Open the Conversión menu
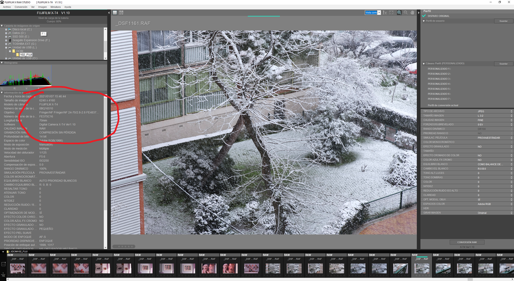 point(21,7)
